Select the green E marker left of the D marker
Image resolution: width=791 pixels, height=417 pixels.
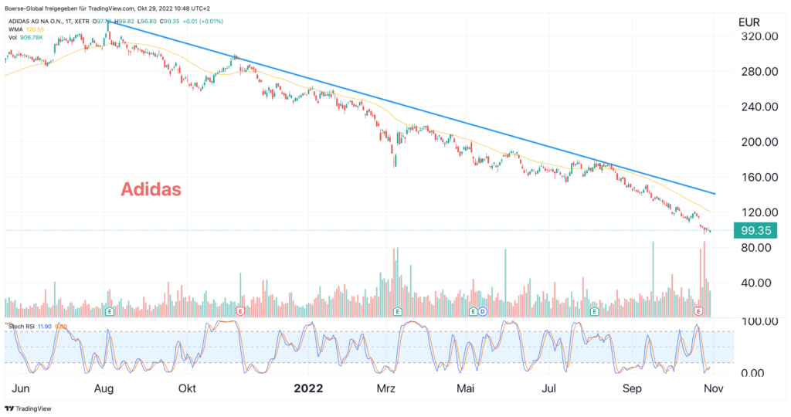(x=474, y=312)
